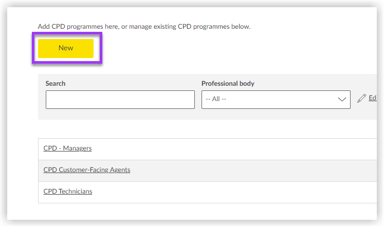Open the CPD Customer-Facing Agents link

click(x=87, y=170)
